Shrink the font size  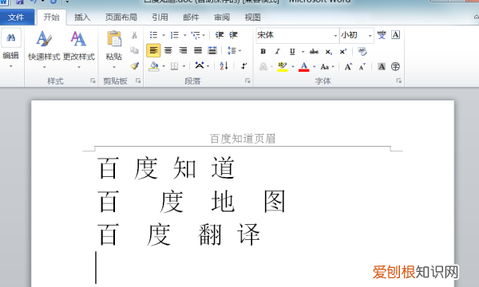(x=362, y=66)
